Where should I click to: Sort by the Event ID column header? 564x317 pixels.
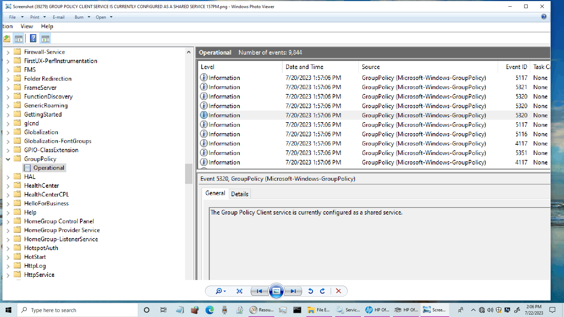pos(514,67)
